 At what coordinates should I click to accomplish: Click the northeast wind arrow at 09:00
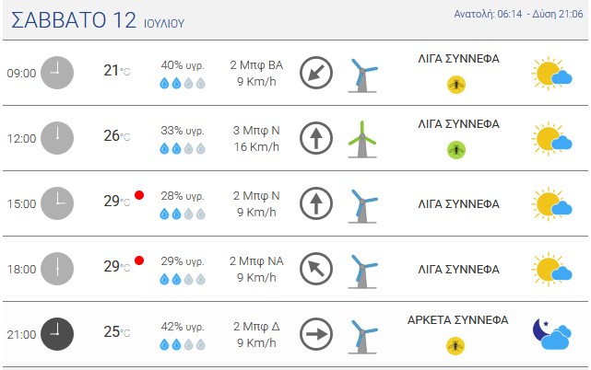316,73
